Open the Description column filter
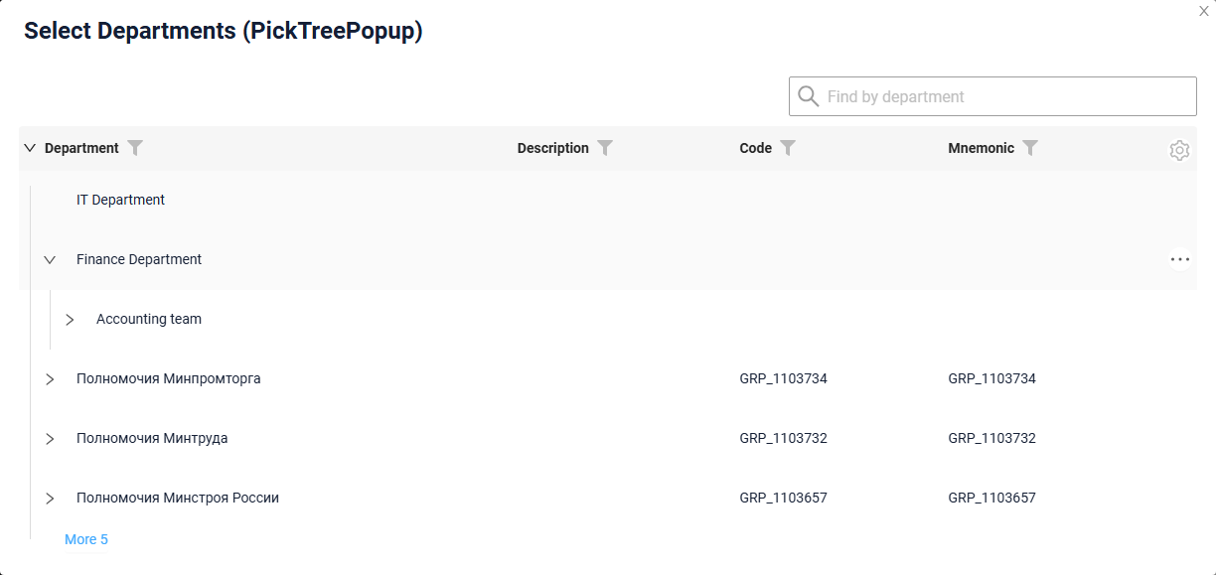Screen dimensions: 1216x575 tap(605, 148)
